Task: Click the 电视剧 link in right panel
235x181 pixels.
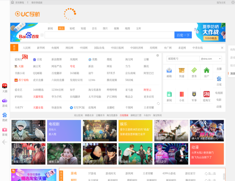Action: [219, 93]
